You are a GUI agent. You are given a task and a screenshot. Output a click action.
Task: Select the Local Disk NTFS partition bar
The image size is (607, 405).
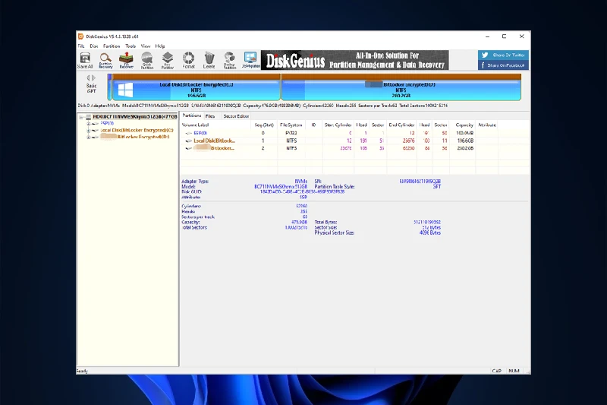pyautogui.click(x=196, y=90)
